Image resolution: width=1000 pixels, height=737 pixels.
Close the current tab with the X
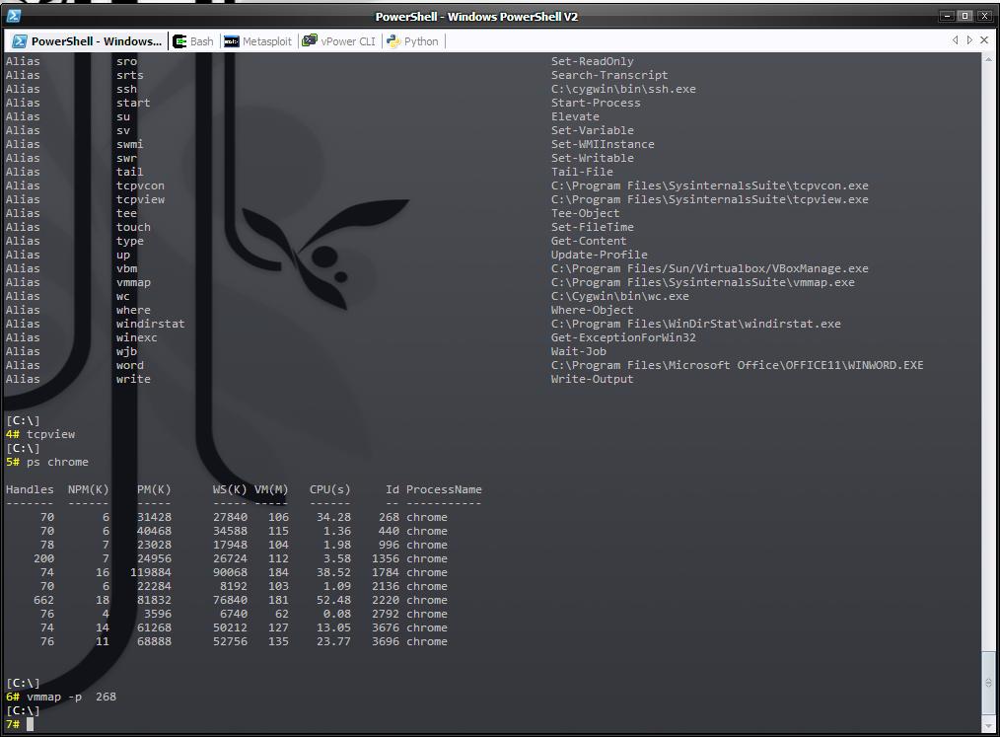(x=983, y=40)
